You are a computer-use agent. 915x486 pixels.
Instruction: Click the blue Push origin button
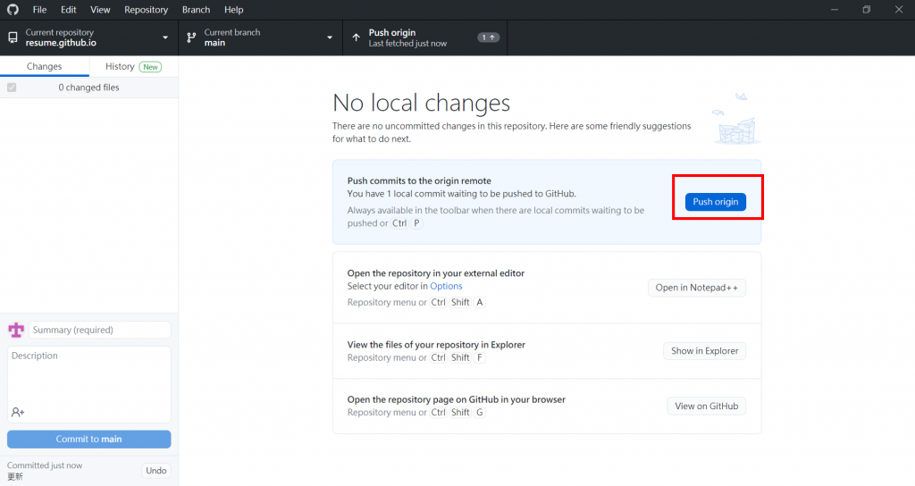(x=716, y=202)
